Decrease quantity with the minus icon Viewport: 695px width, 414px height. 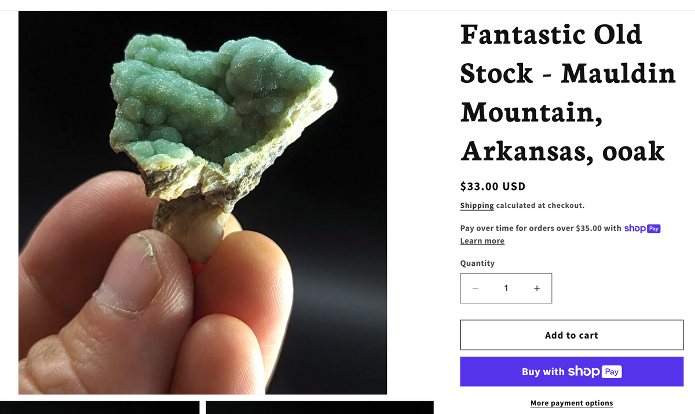click(x=475, y=288)
